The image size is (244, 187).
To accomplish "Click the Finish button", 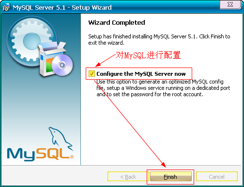I will tap(171, 176).
